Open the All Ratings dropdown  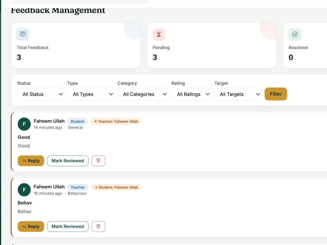pos(191,94)
